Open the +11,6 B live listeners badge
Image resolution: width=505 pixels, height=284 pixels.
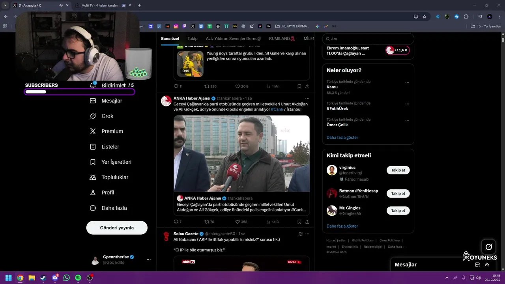pos(397,50)
